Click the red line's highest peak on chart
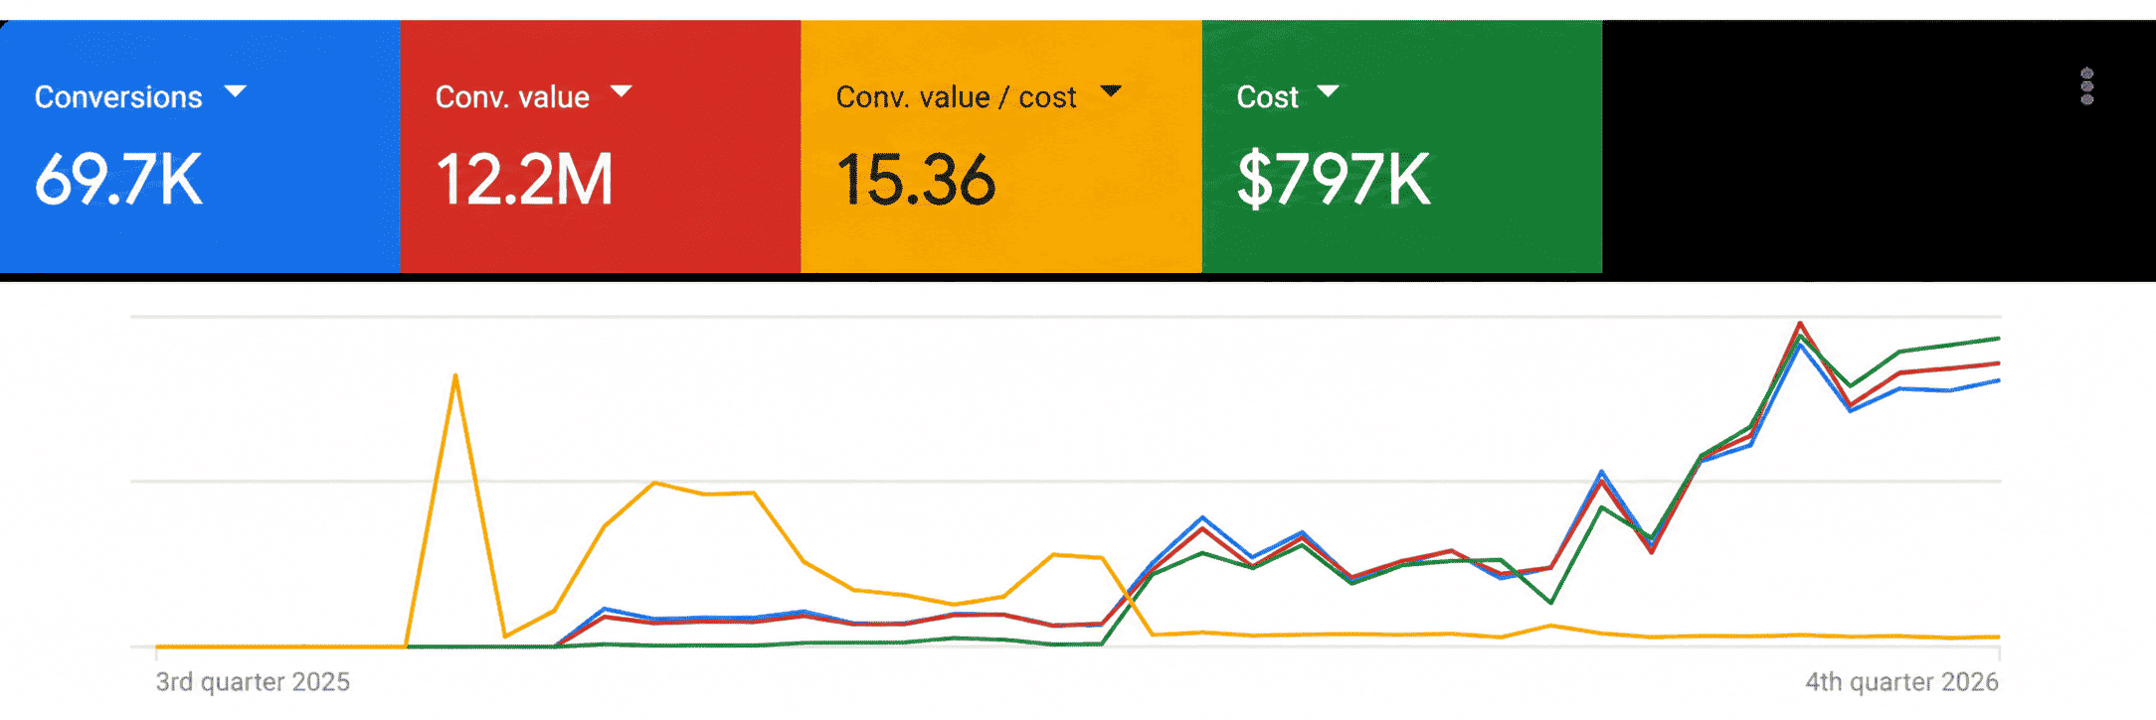Image resolution: width=2156 pixels, height=720 pixels. click(1800, 324)
